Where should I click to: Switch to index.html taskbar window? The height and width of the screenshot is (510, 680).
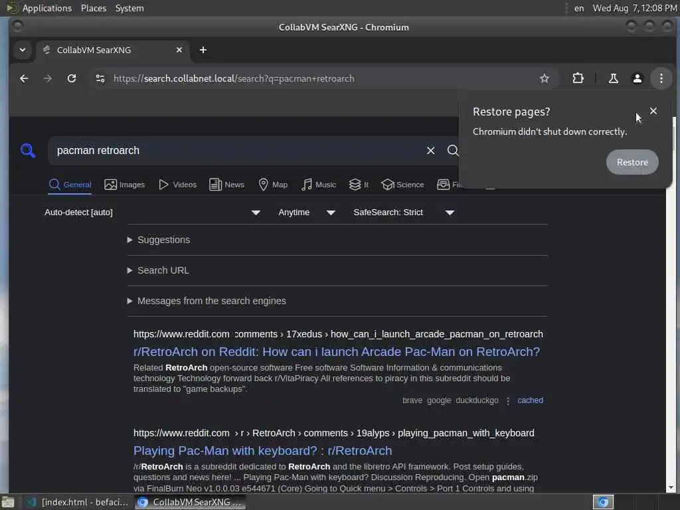(x=78, y=502)
